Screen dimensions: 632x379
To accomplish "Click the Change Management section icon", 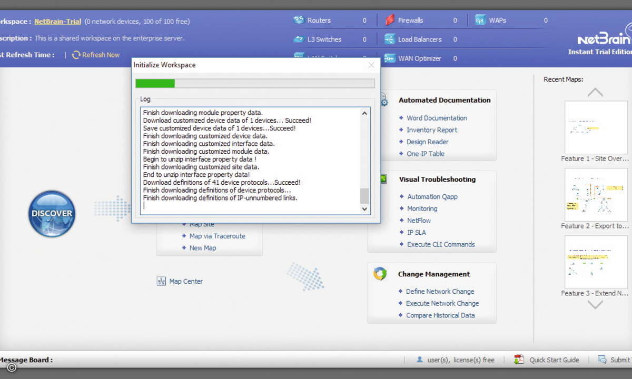I will pyautogui.click(x=380, y=274).
